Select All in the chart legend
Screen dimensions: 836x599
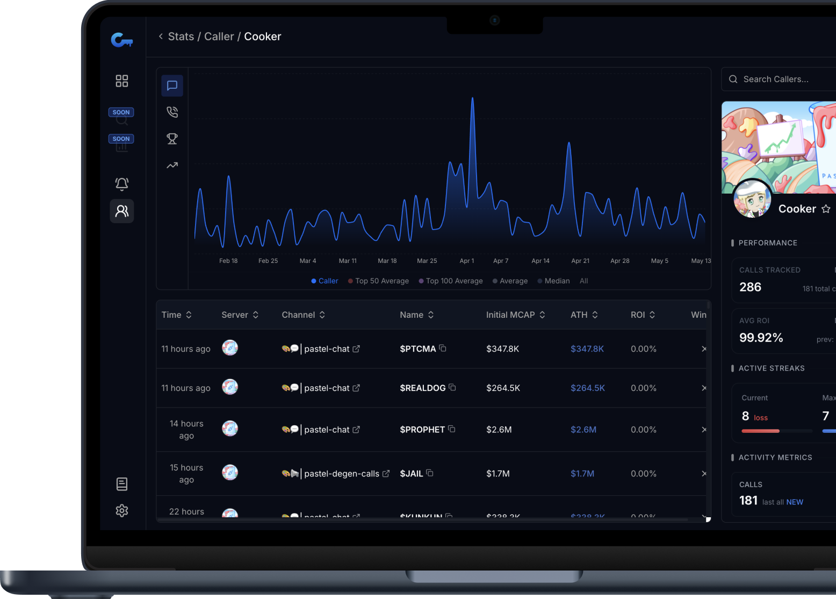584,281
